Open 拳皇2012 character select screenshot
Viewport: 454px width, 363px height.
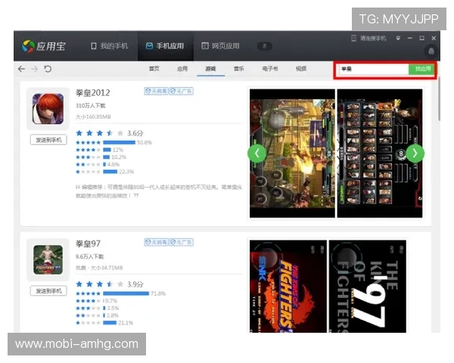(380, 154)
